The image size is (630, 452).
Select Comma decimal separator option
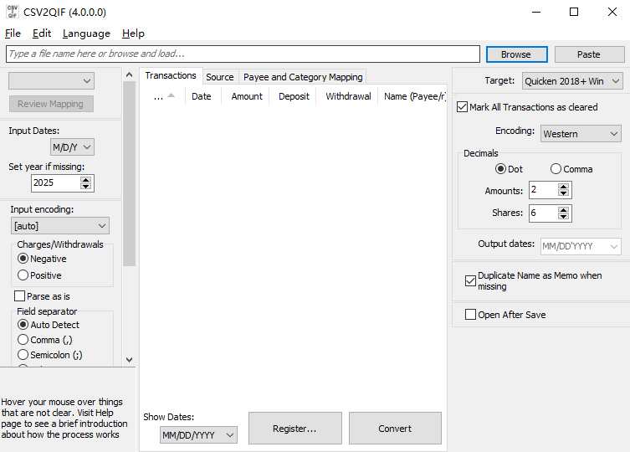(x=556, y=169)
